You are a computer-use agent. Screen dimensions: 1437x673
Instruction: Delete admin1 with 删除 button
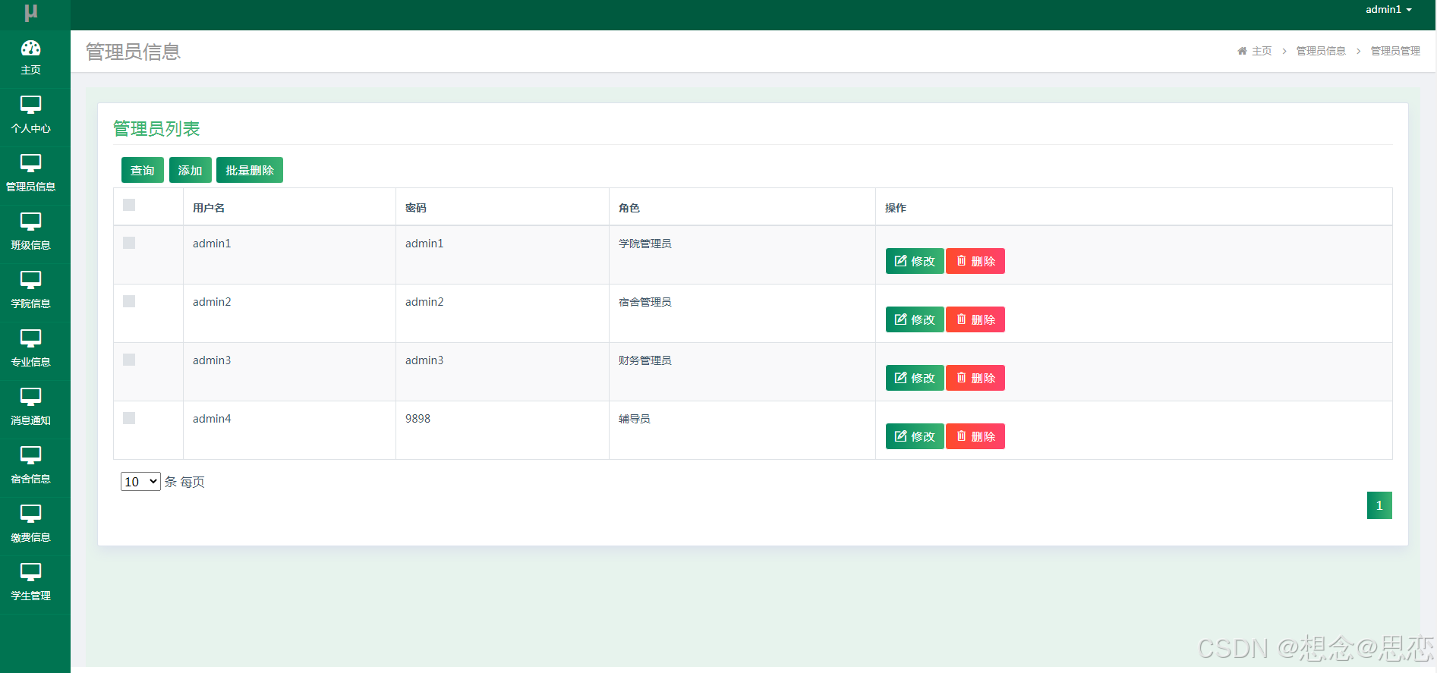point(975,261)
